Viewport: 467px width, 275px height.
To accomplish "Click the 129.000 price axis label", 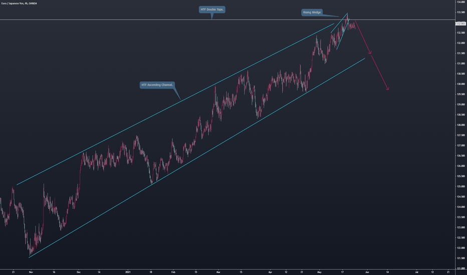I will (x=461, y=104).
